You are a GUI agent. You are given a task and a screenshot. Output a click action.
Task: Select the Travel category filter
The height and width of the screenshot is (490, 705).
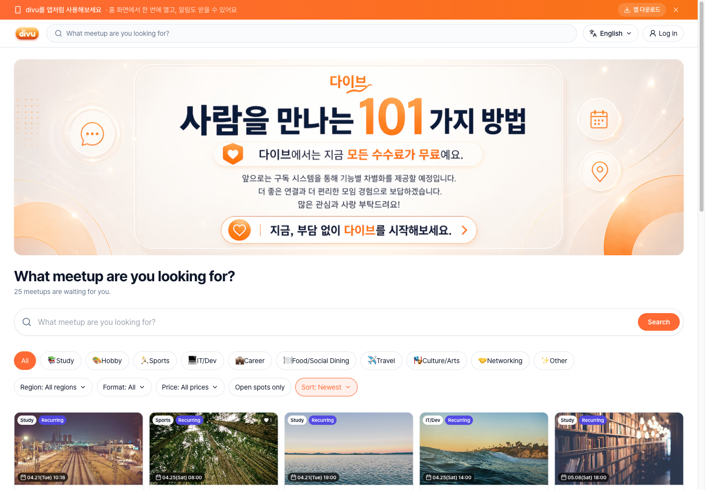[x=381, y=361]
